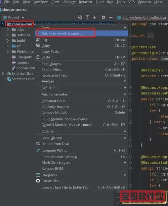Open the New submenu
The width and height of the screenshot is (168, 206).
[81, 28]
